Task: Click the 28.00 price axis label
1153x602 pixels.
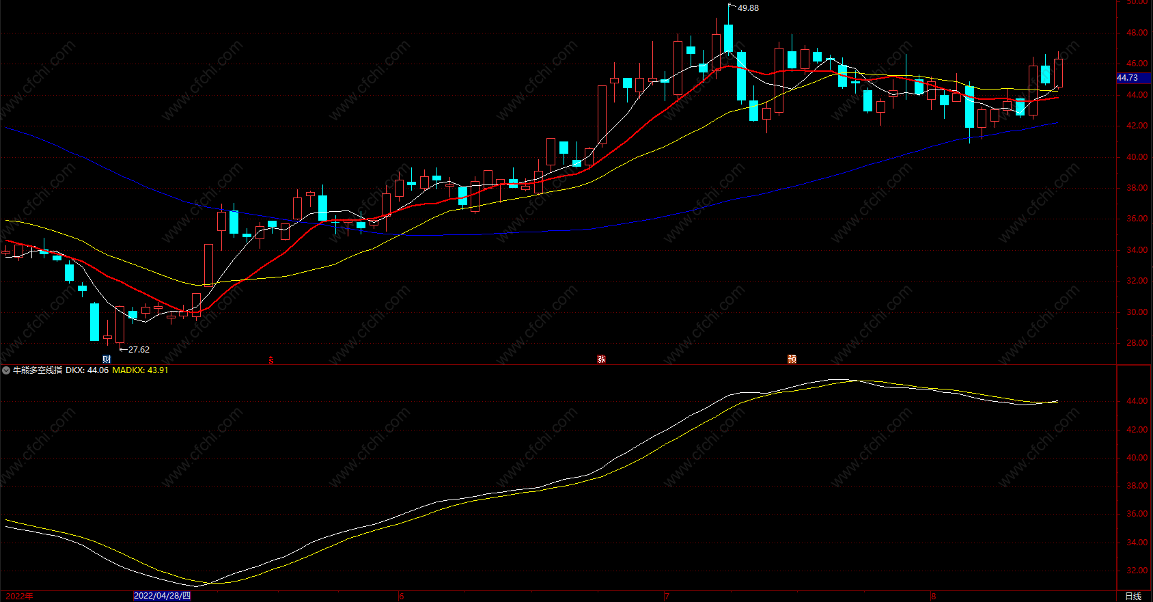Action: pos(1137,343)
